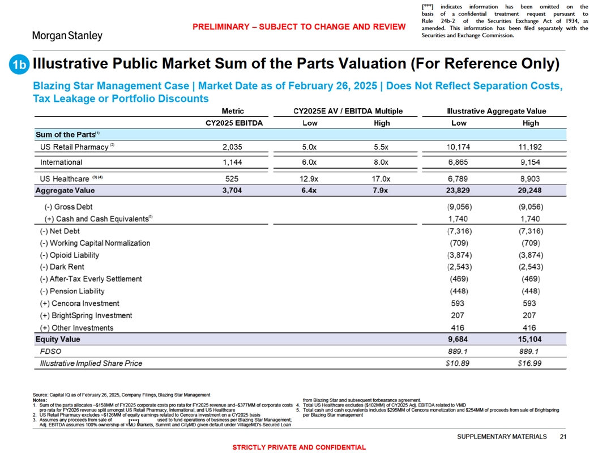Click the 8,903 aggregate value
Screen dimensions: 598x462
point(530,179)
